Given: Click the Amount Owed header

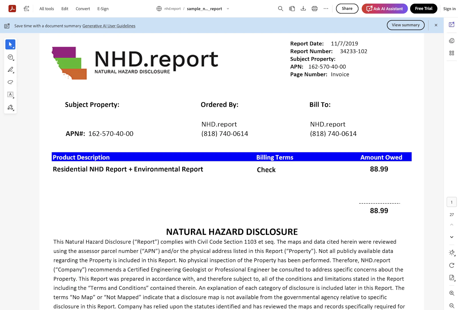Looking at the screenshot, I should coord(381,157).
